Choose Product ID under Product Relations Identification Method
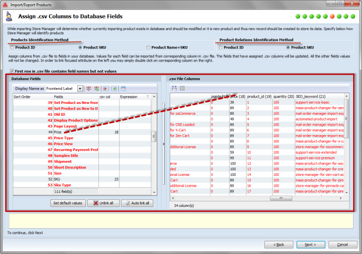The height and width of the screenshot is (254, 362). pos(221,48)
